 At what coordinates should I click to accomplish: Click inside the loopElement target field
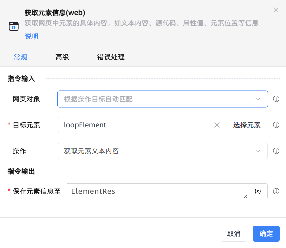(x=133, y=125)
